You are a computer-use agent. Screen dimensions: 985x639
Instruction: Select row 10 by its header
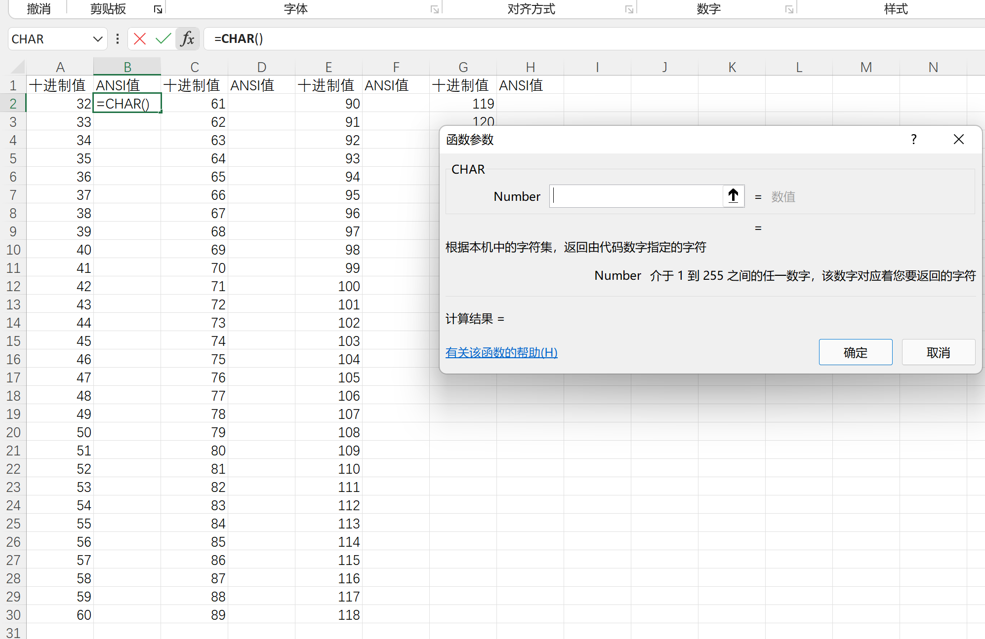(13, 249)
